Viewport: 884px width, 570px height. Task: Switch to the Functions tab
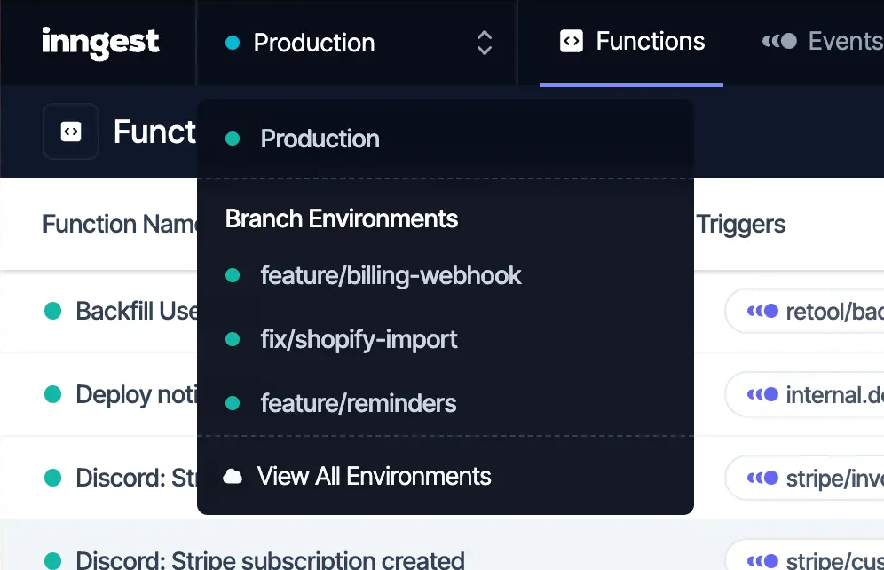pos(631,42)
